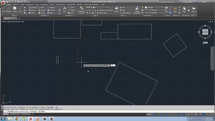Select the Polilínea draw tool
This screenshot has width=215, height=121.
pos(8,9)
